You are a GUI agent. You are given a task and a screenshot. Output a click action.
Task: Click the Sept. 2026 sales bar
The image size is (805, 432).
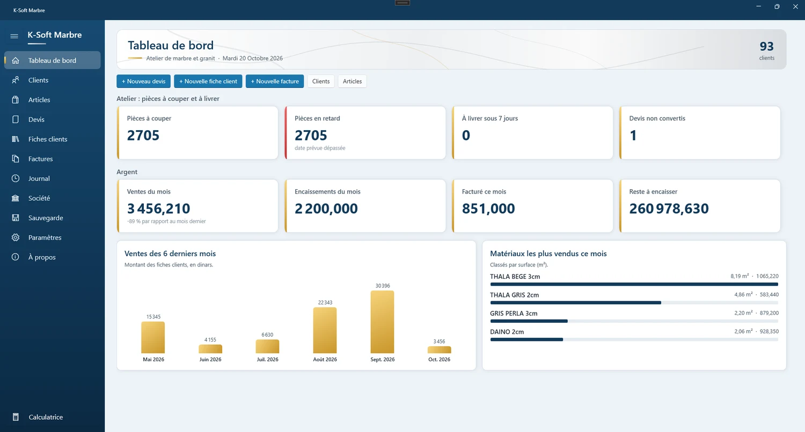click(x=382, y=322)
